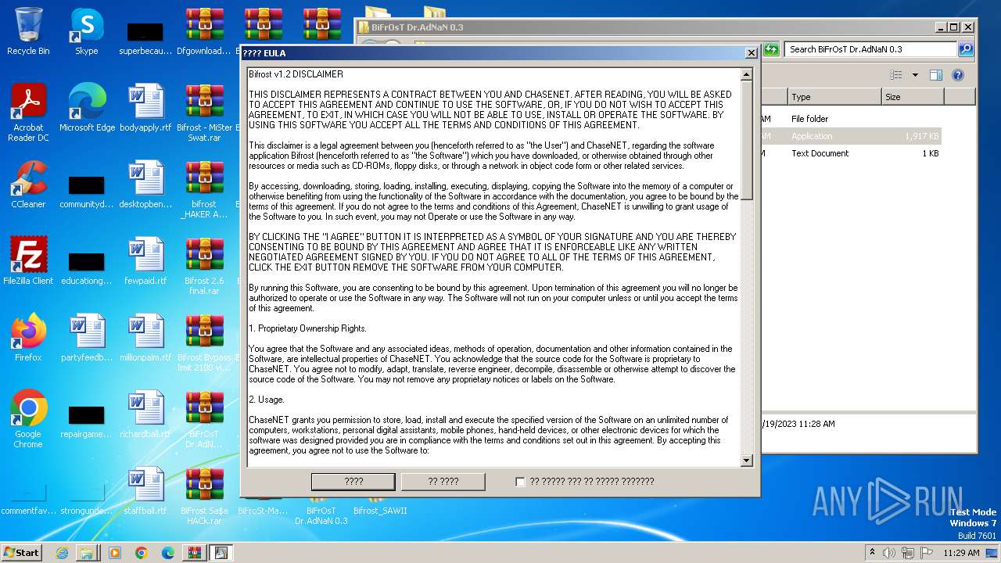Select the richardball.rtf document icon

point(145,414)
